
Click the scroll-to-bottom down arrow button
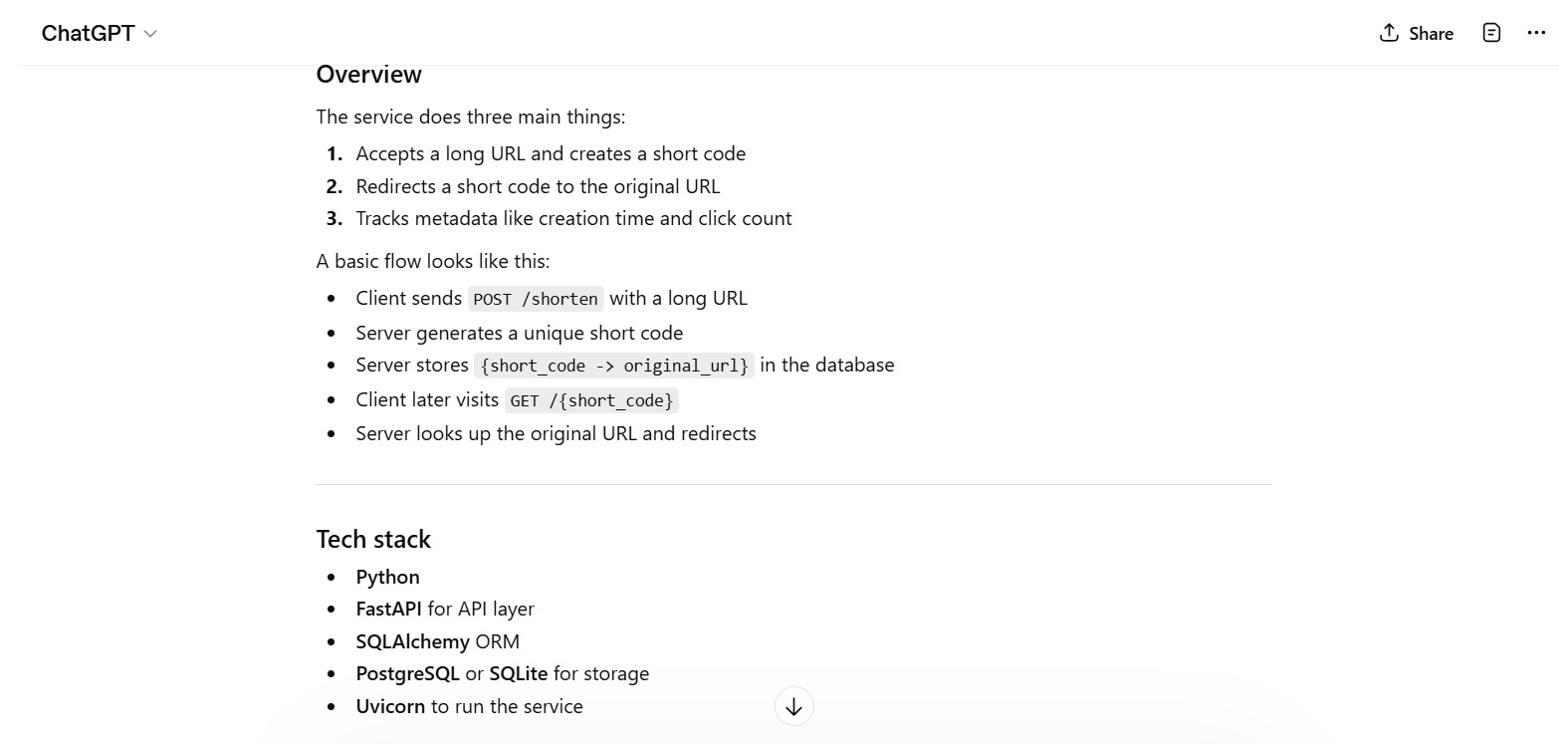[x=793, y=707]
